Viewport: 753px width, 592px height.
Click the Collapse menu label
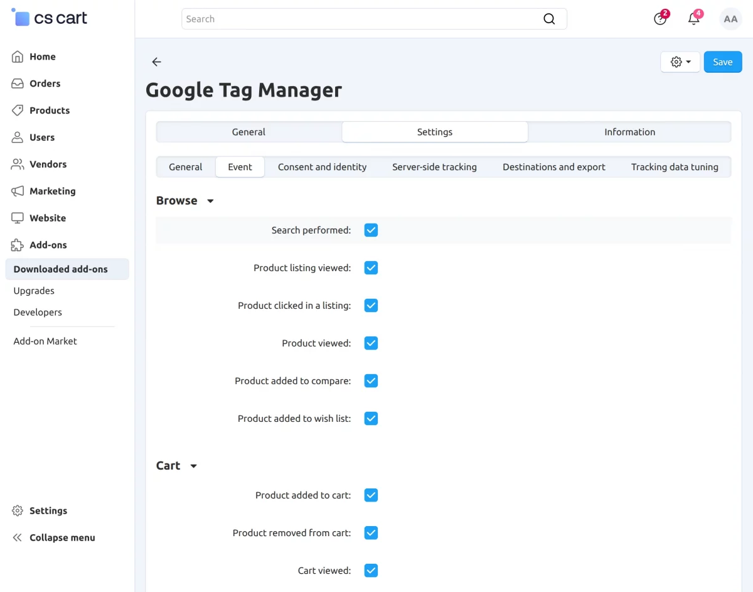click(62, 538)
